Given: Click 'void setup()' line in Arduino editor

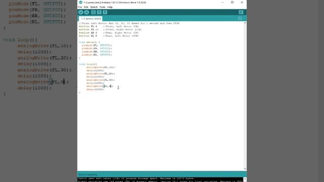Looking at the screenshot, I should pos(89,42).
